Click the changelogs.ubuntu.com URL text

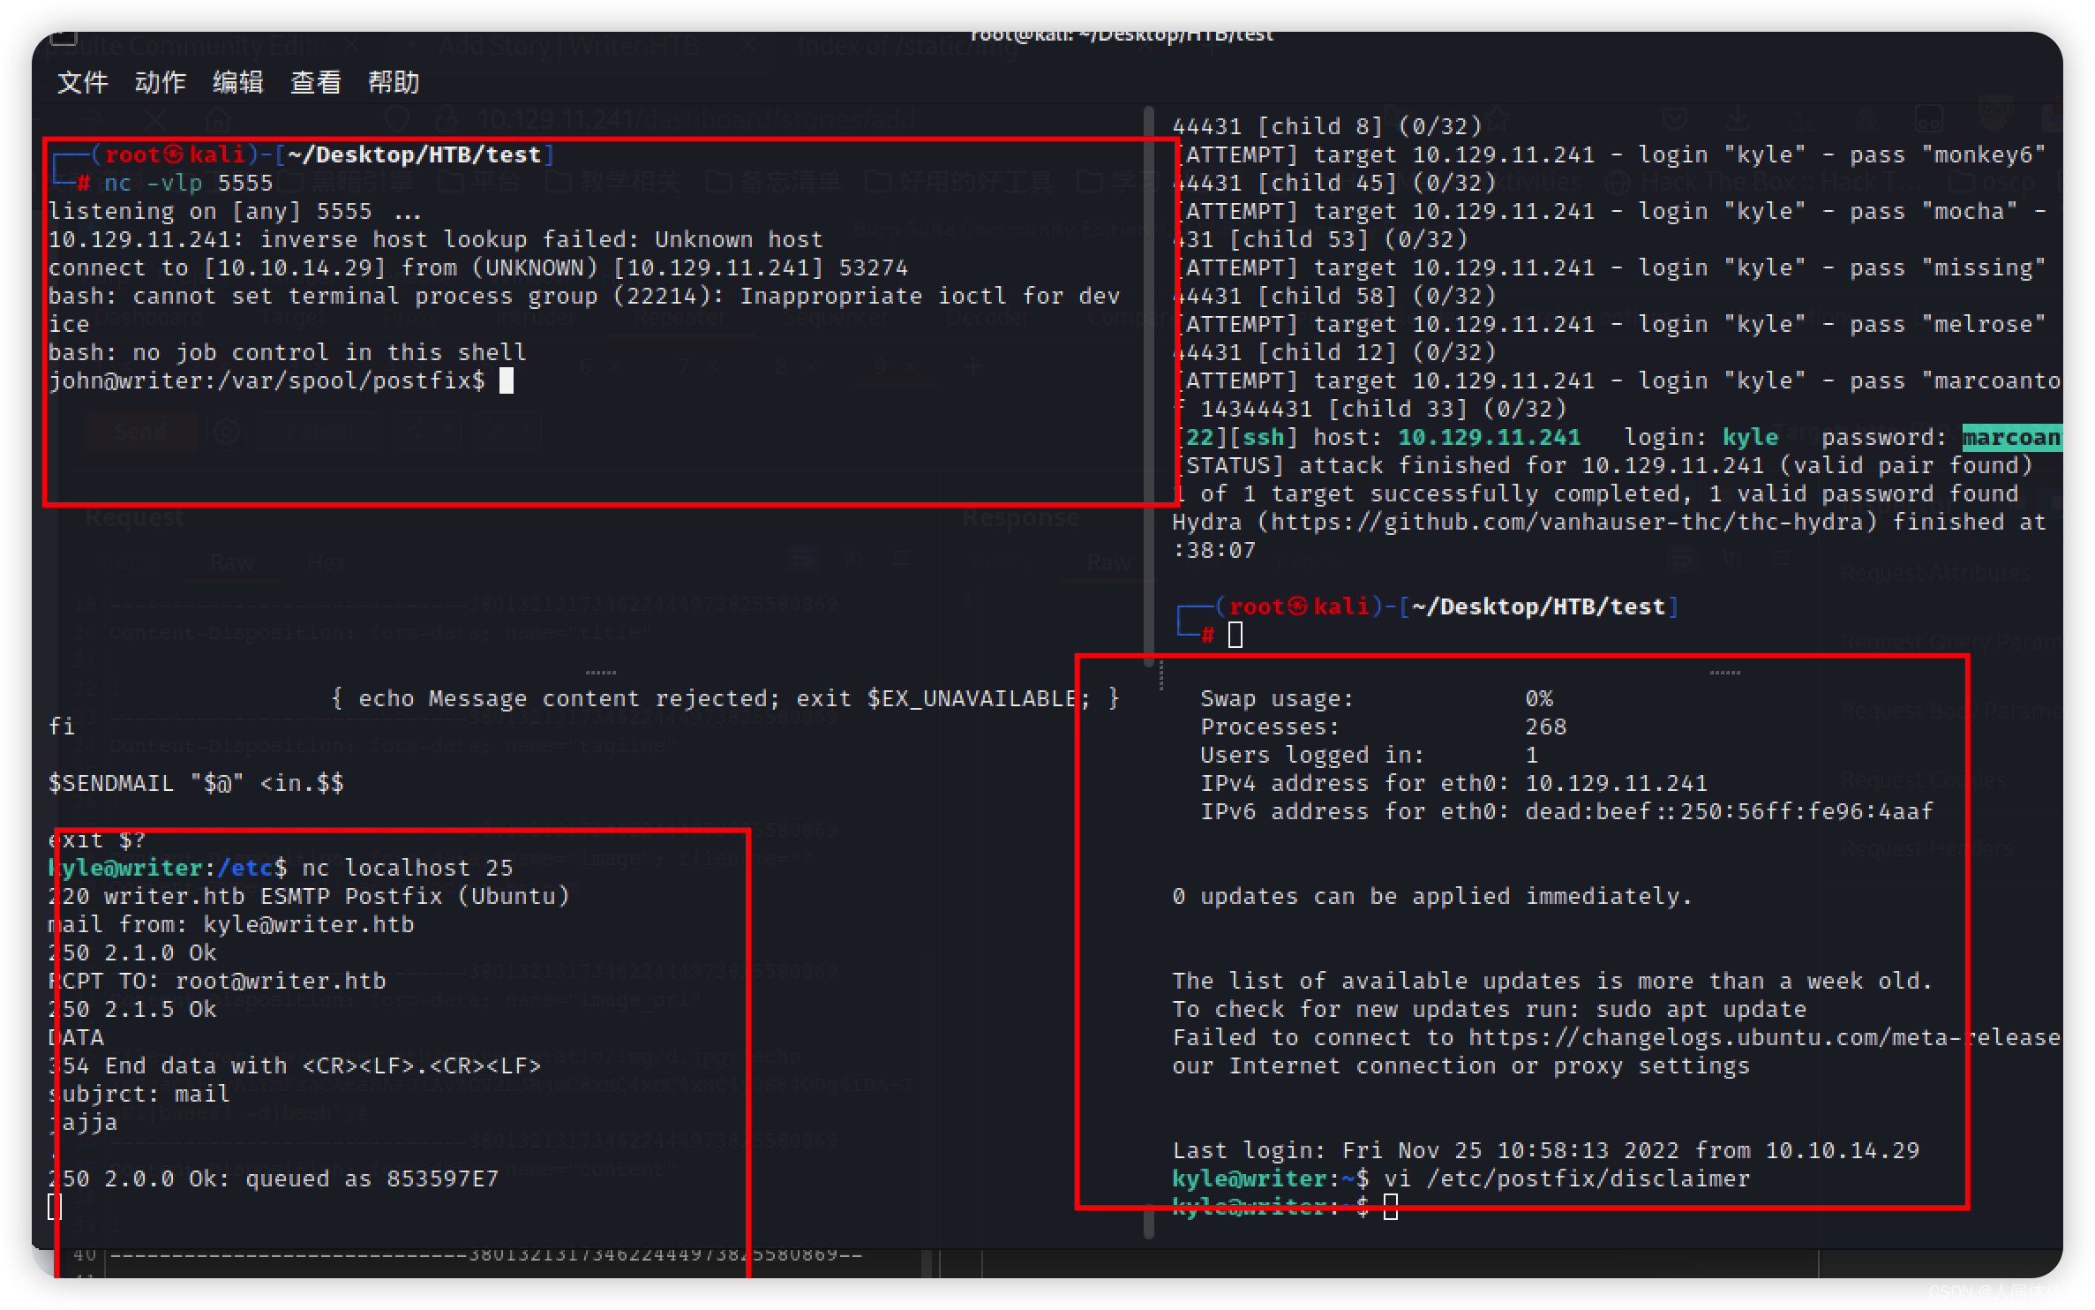point(1764,1037)
